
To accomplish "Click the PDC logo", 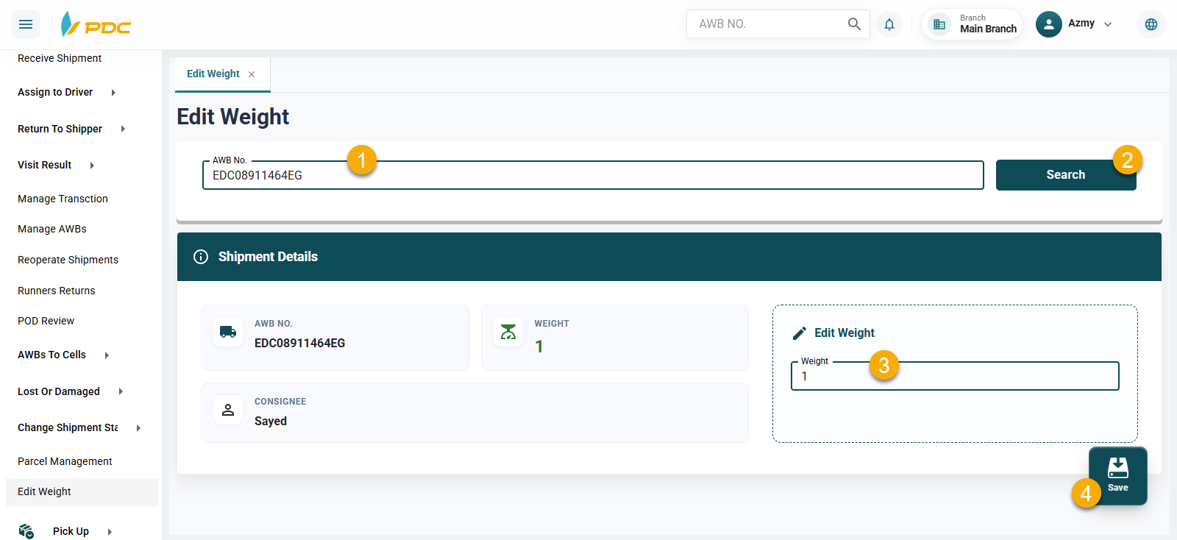I will (96, 24).
